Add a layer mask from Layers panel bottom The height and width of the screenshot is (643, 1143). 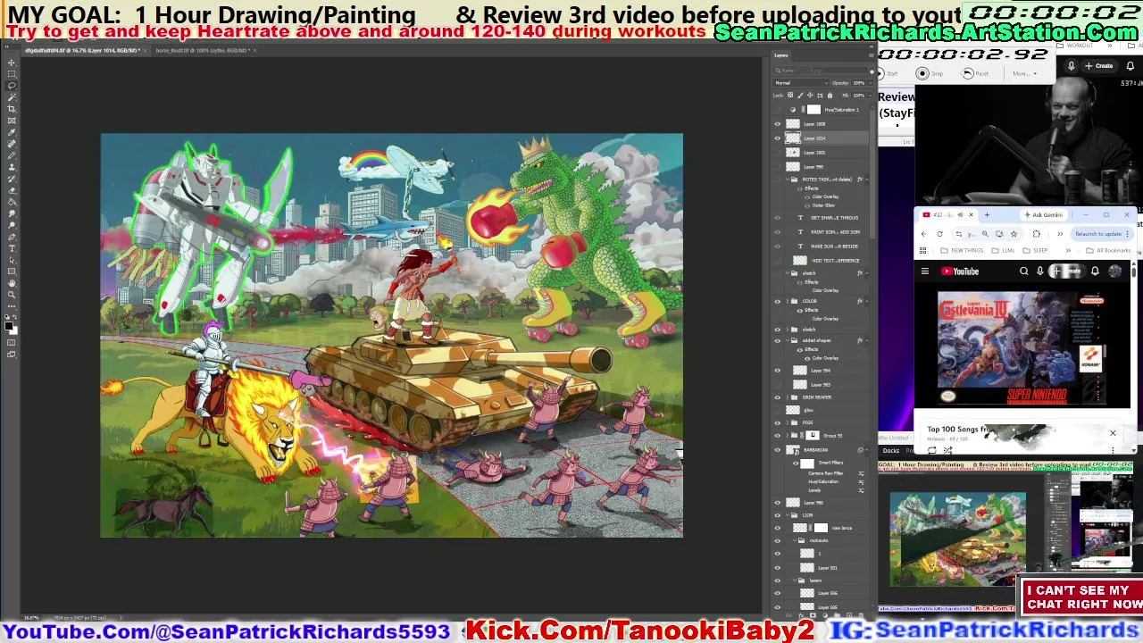click(x=813, y=615)
